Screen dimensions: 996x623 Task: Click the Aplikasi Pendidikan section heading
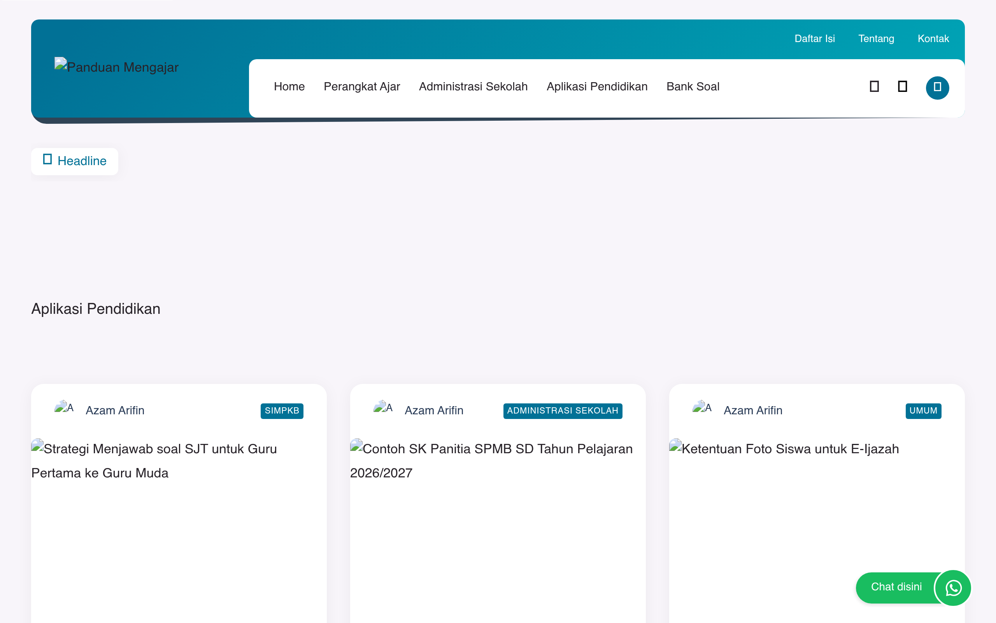96,309
